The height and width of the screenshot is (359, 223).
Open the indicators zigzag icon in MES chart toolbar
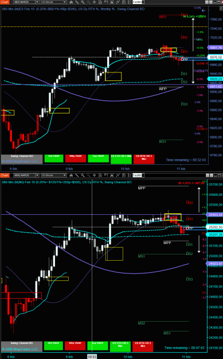[118, 2]
